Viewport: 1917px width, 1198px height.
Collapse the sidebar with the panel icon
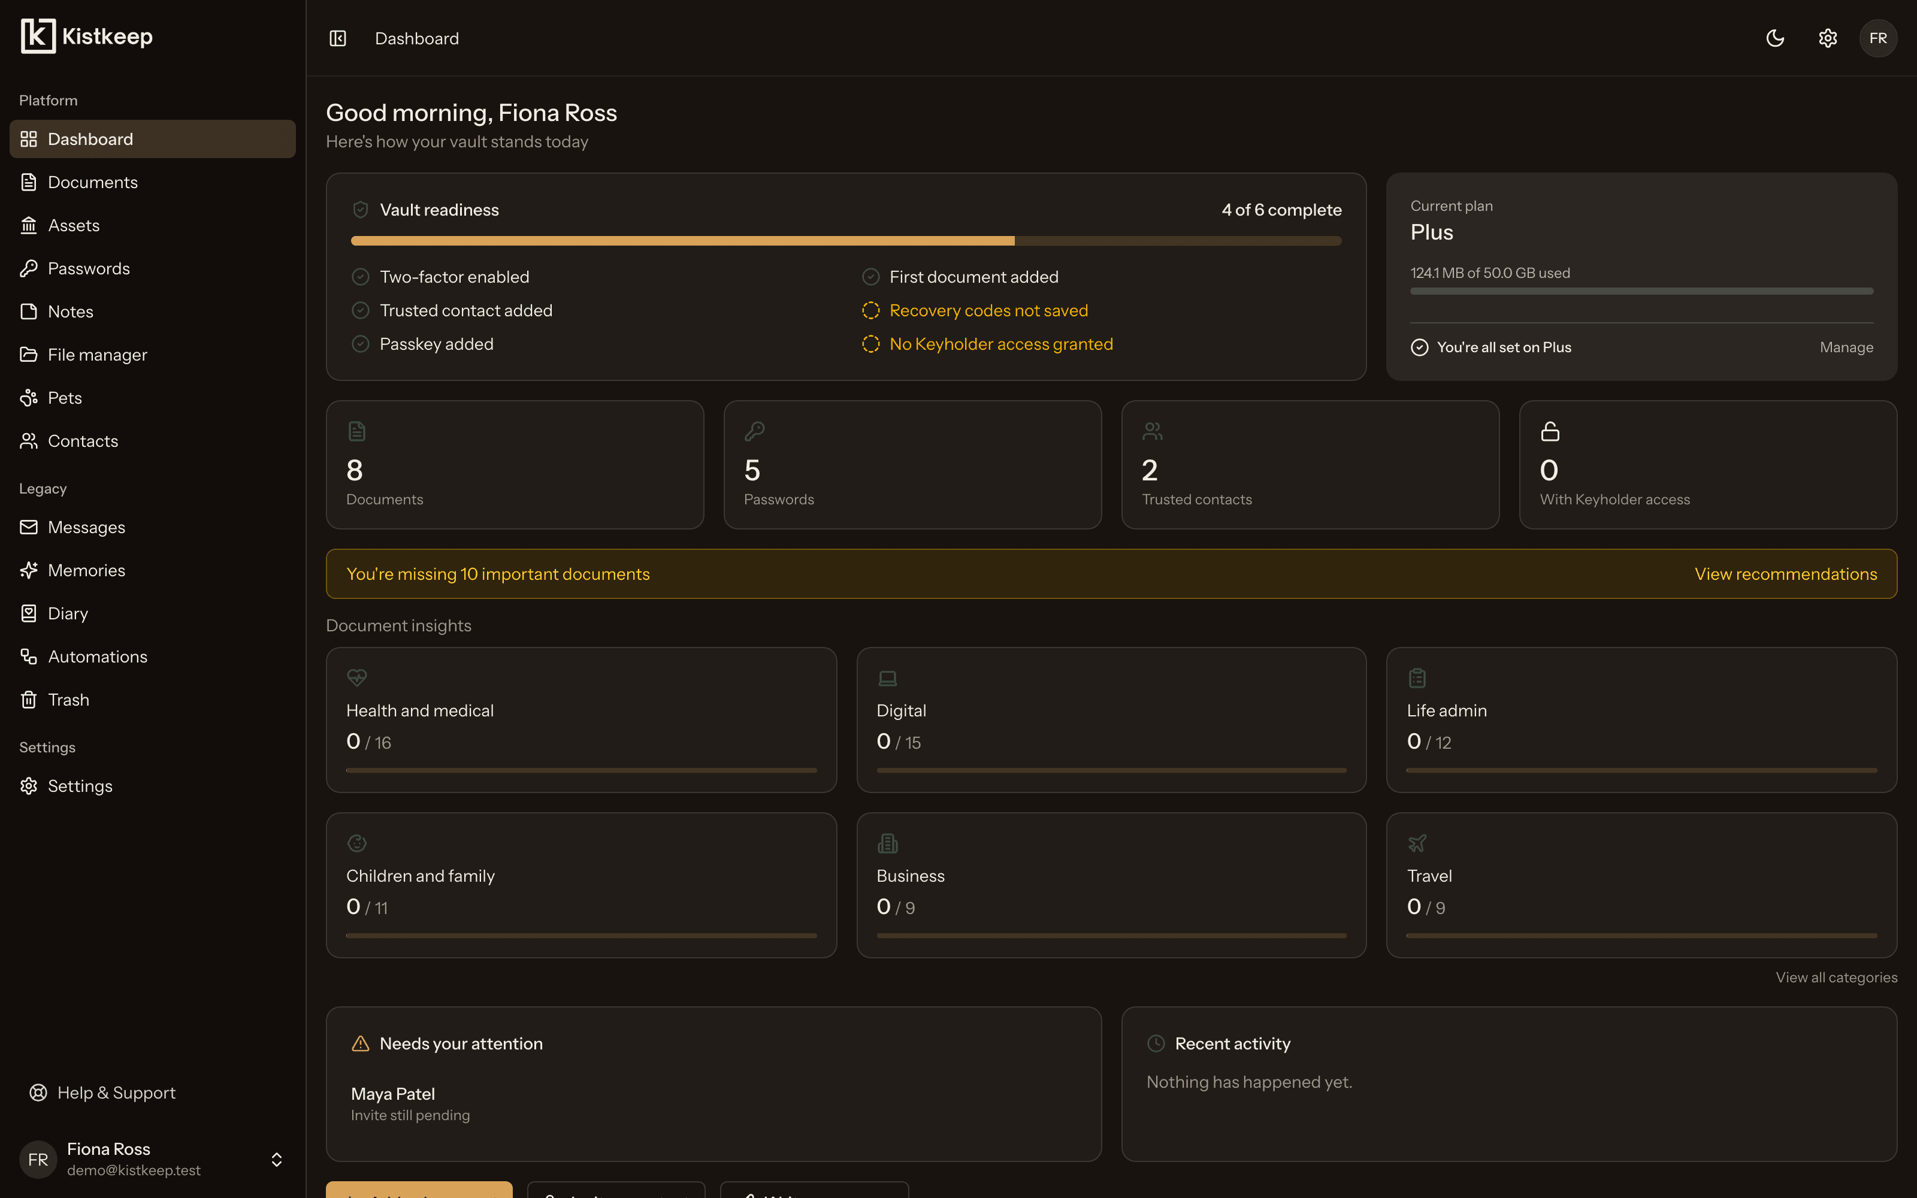coord(337,38)
